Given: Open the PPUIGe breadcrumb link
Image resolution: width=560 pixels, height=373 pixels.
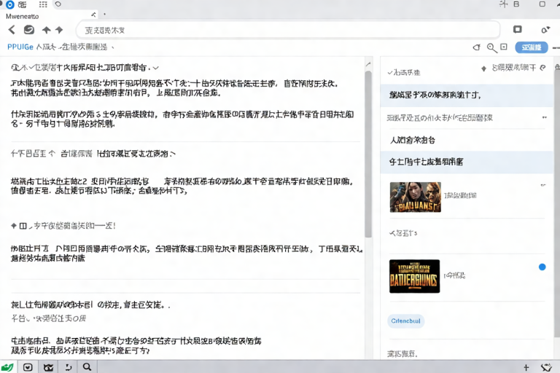Looking at the screenshot, I should coord(20,47).
